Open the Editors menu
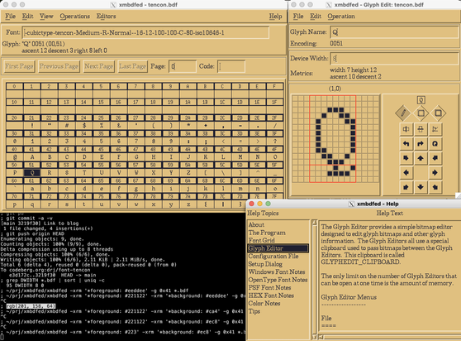This screenshot has width=461, height=341. point(106,17)
